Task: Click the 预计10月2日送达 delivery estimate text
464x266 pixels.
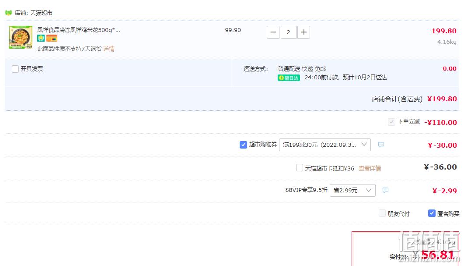Action: [x=365, y=78]
